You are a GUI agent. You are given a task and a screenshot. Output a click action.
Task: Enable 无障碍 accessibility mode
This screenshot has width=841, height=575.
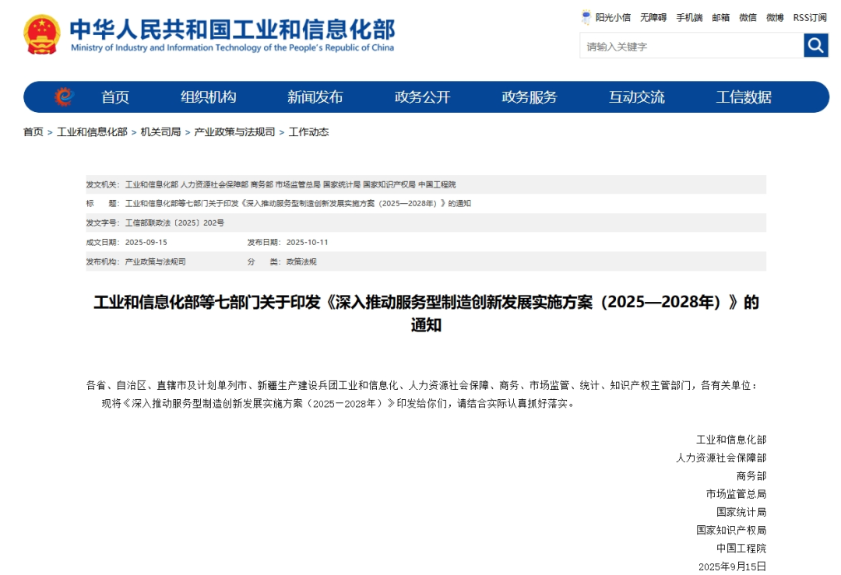(653, 17)
